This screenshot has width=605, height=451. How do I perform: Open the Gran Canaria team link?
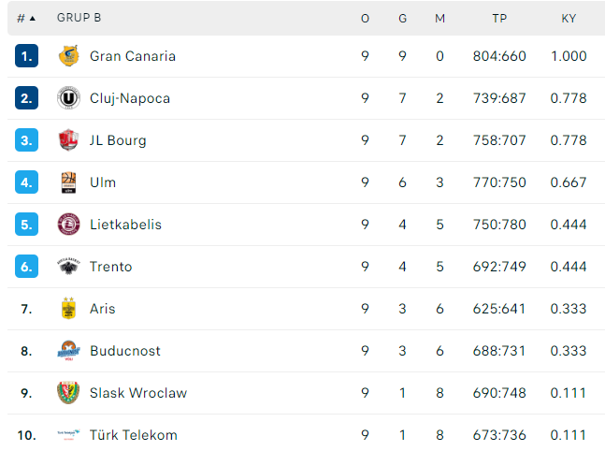click(x=133, y=56)
